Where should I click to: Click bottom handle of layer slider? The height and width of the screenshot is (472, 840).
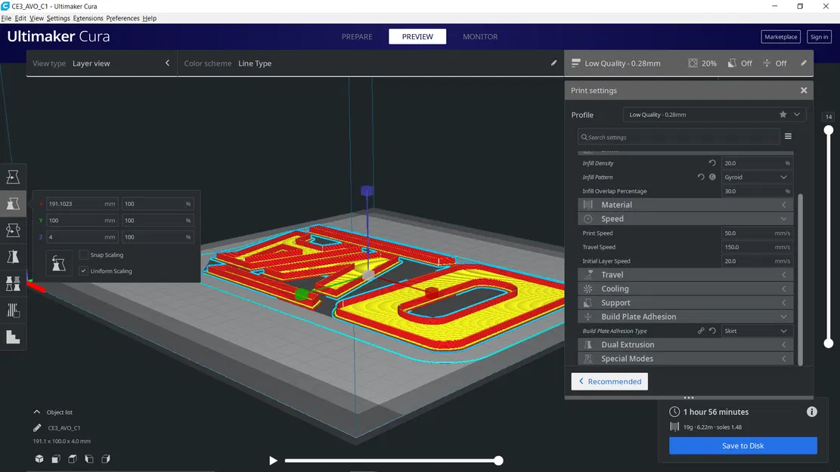[829, 343]
